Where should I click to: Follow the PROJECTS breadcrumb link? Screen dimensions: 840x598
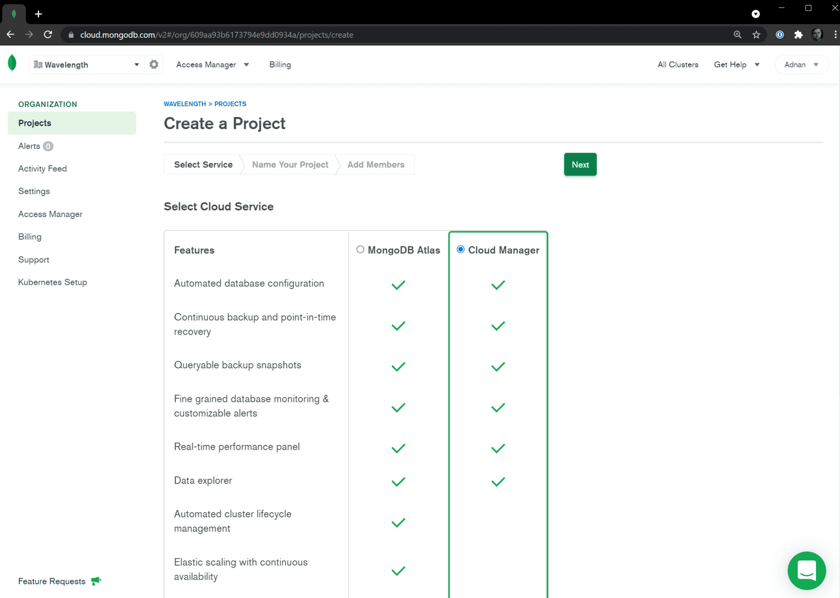pyautogui.click(x=230, y=104)
